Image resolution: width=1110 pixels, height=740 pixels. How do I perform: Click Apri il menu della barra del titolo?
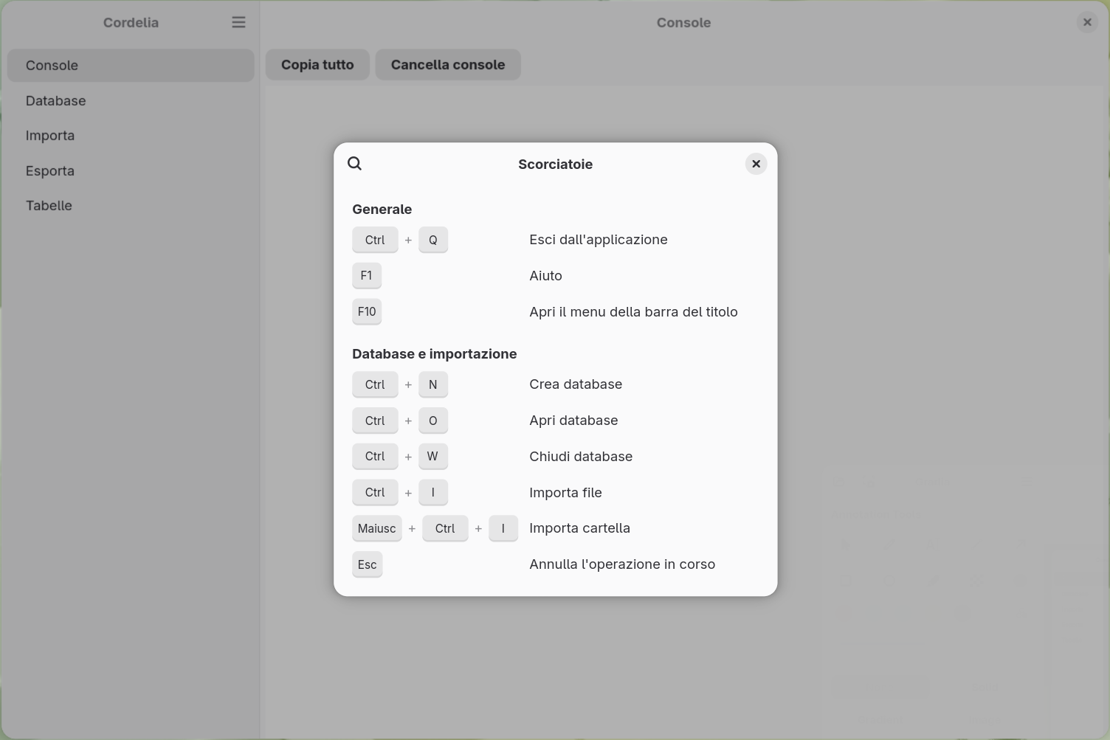pyautogui.click(x=633, y=311)
